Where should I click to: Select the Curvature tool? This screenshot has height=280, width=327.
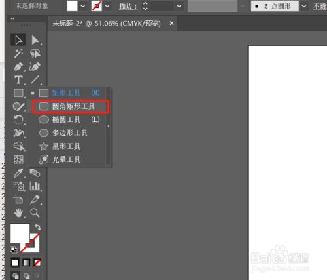coord(35,67)
